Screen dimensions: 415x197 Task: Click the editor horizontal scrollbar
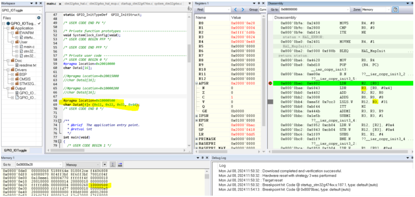click(x=117, y=150)
